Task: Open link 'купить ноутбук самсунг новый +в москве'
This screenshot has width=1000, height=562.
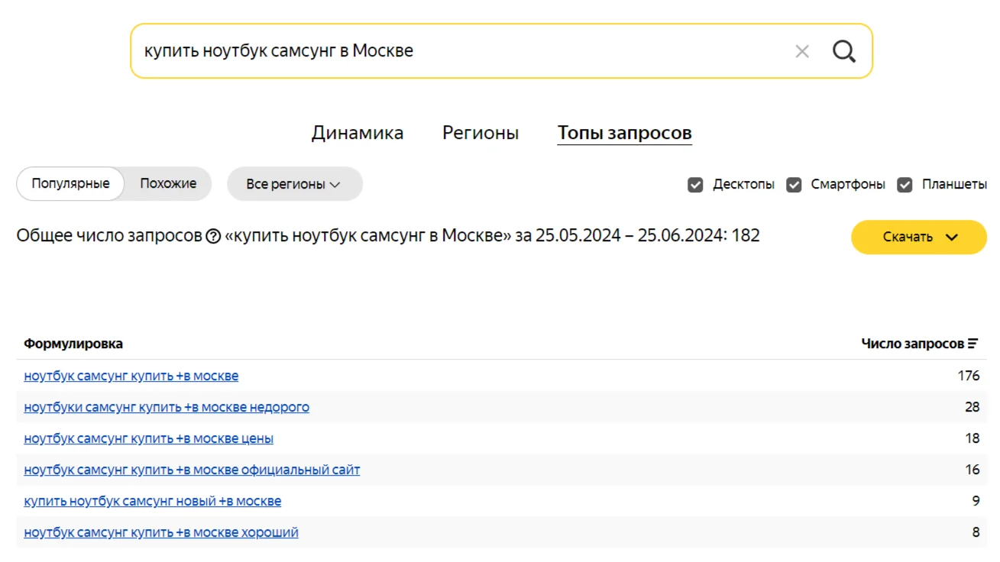Action: 153,501
